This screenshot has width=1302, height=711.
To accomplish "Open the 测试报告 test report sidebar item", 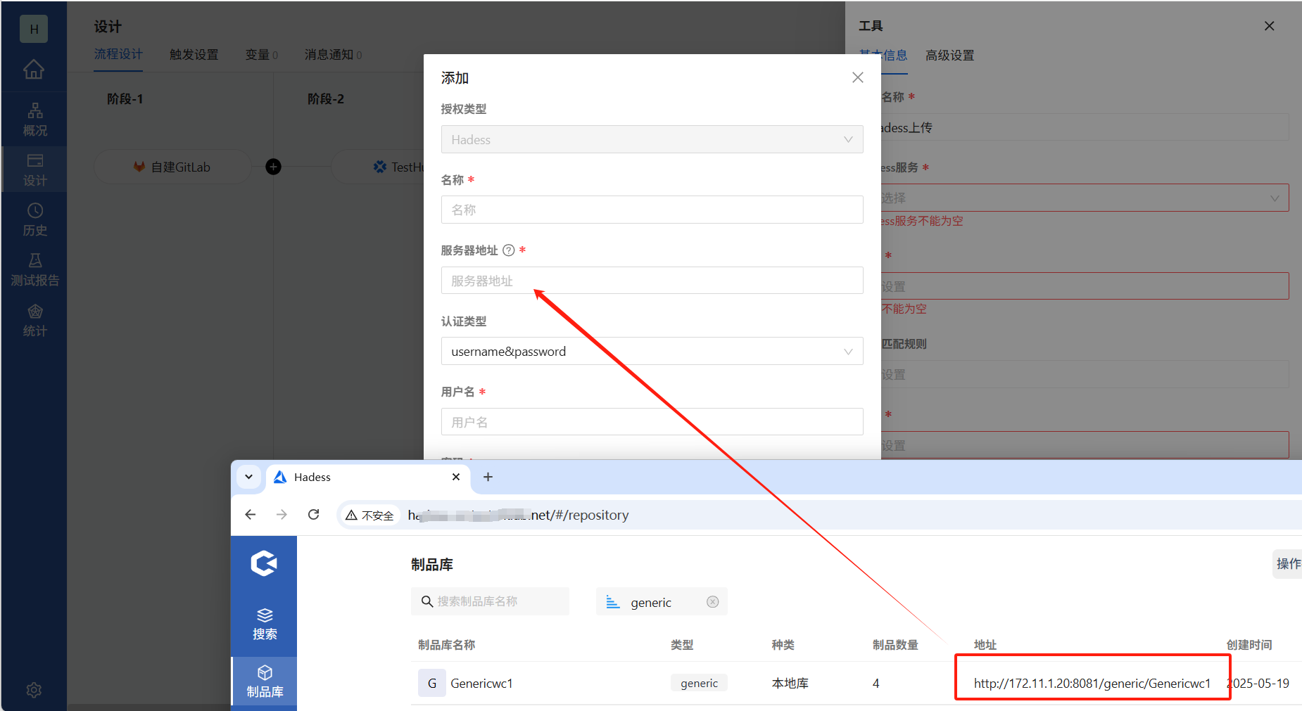I will click(x=34, y=270).
